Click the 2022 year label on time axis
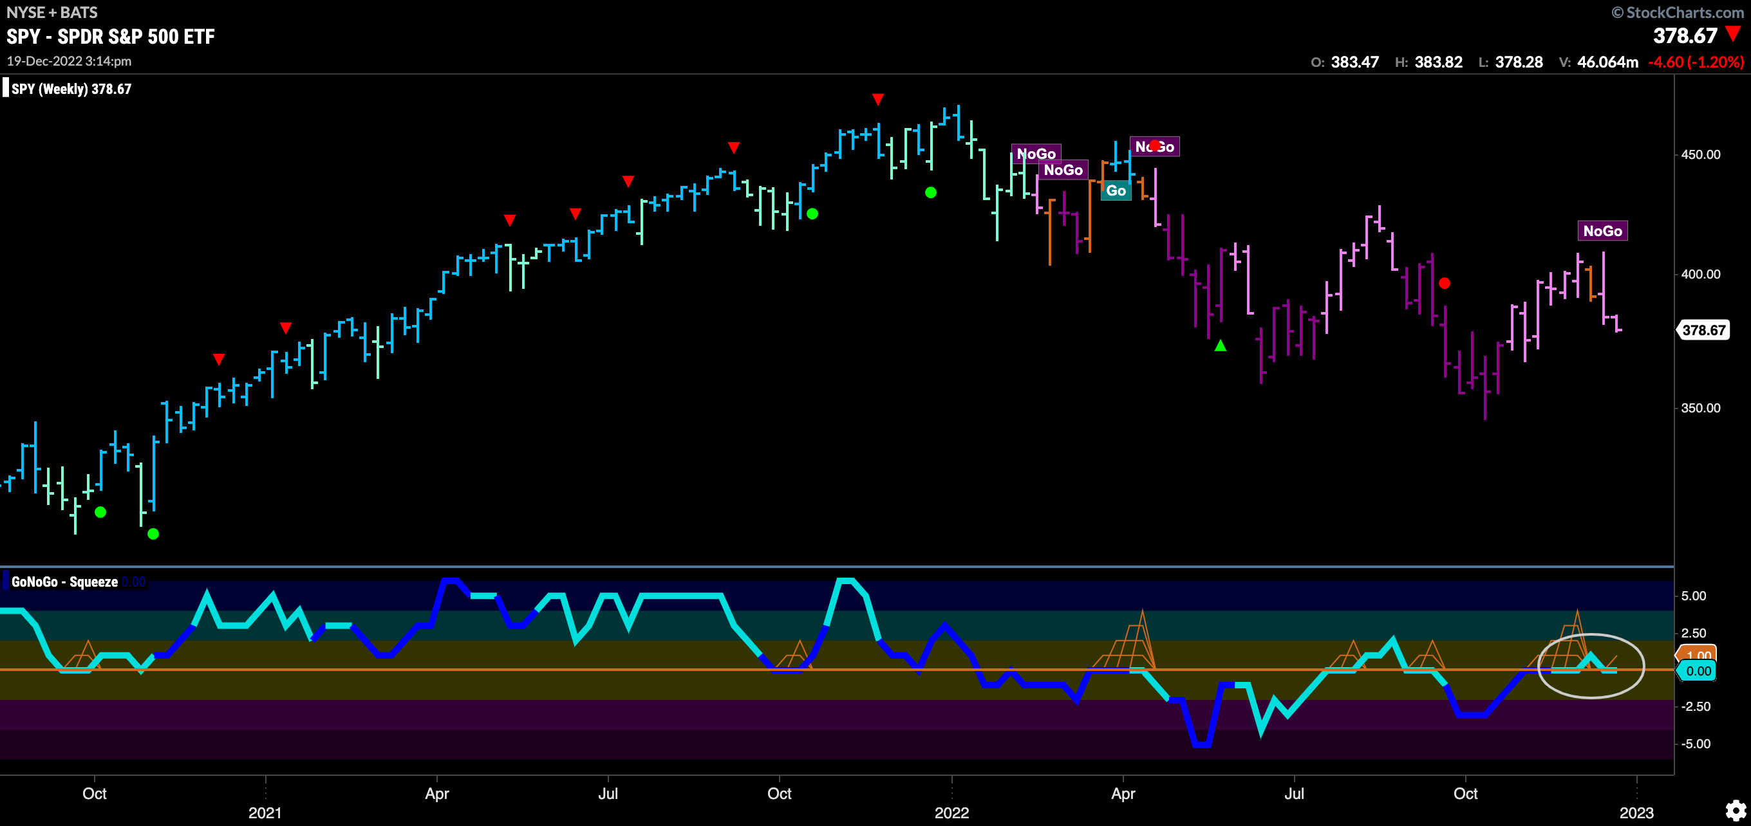1751x826 pixels. click(x=951, y=813)
